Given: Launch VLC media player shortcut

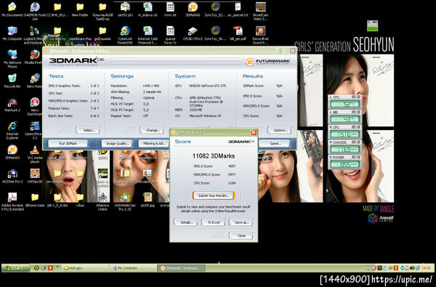Looking at the screenshot, I should click(x=35, y=154).
